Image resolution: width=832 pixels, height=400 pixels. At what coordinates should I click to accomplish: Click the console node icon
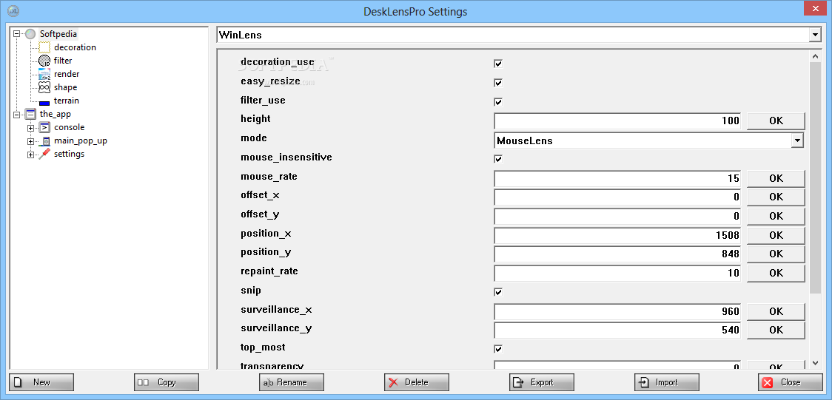(44, 127)
